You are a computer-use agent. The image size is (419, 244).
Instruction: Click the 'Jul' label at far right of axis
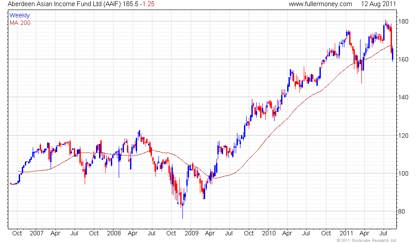click(384, 233)
